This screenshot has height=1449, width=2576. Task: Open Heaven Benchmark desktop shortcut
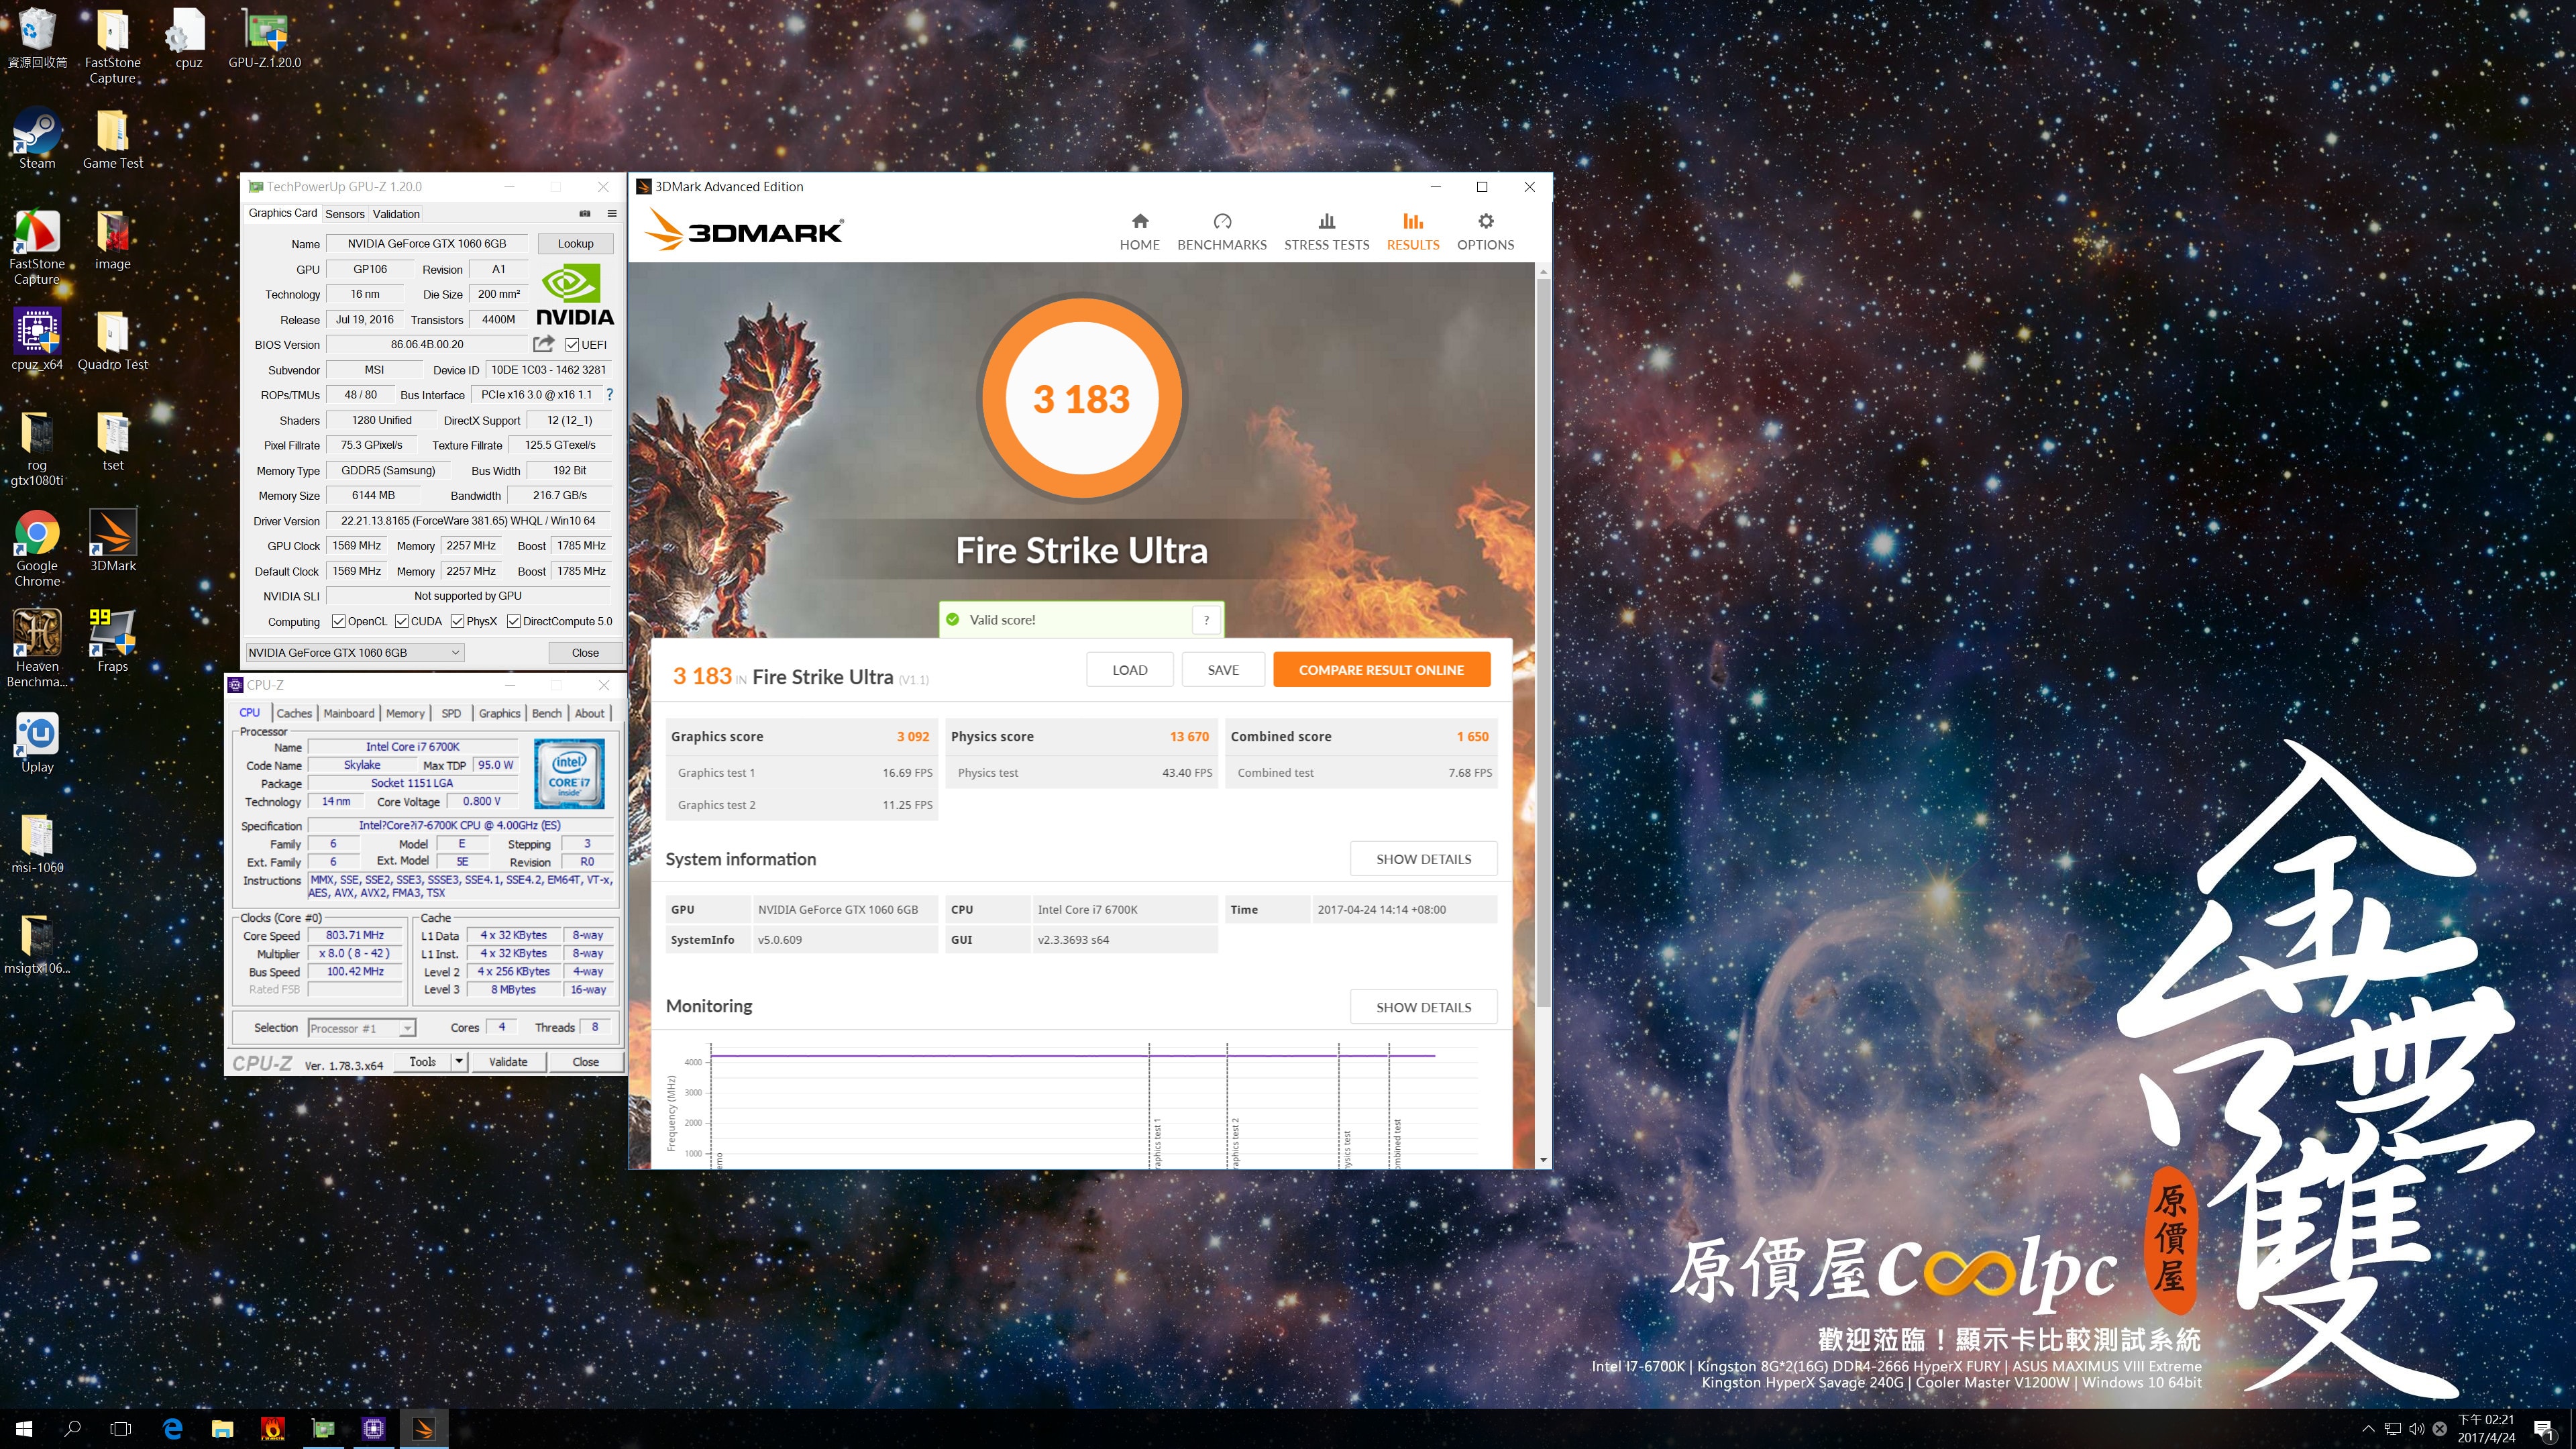37,649
